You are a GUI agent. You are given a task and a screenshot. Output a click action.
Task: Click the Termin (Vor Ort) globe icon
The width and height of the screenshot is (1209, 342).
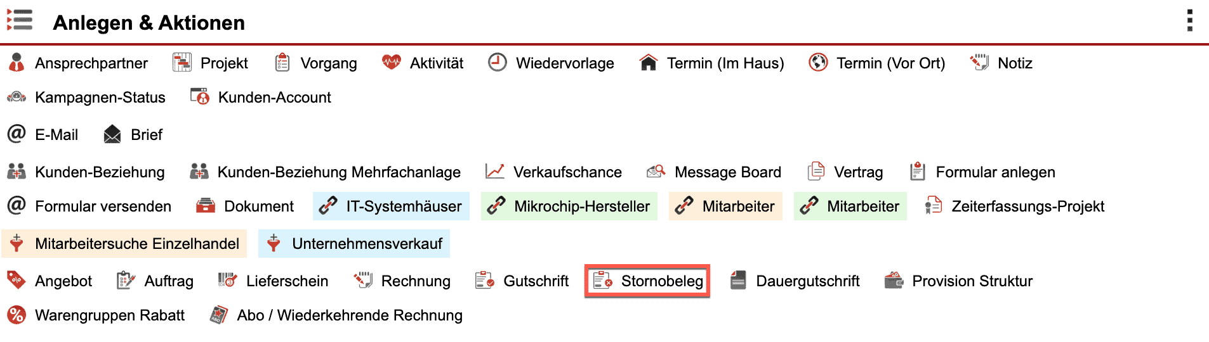click(x=818, y=63)
